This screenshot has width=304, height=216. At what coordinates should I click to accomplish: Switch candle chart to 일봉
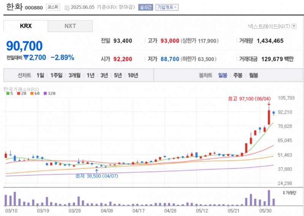pos(223,75)
